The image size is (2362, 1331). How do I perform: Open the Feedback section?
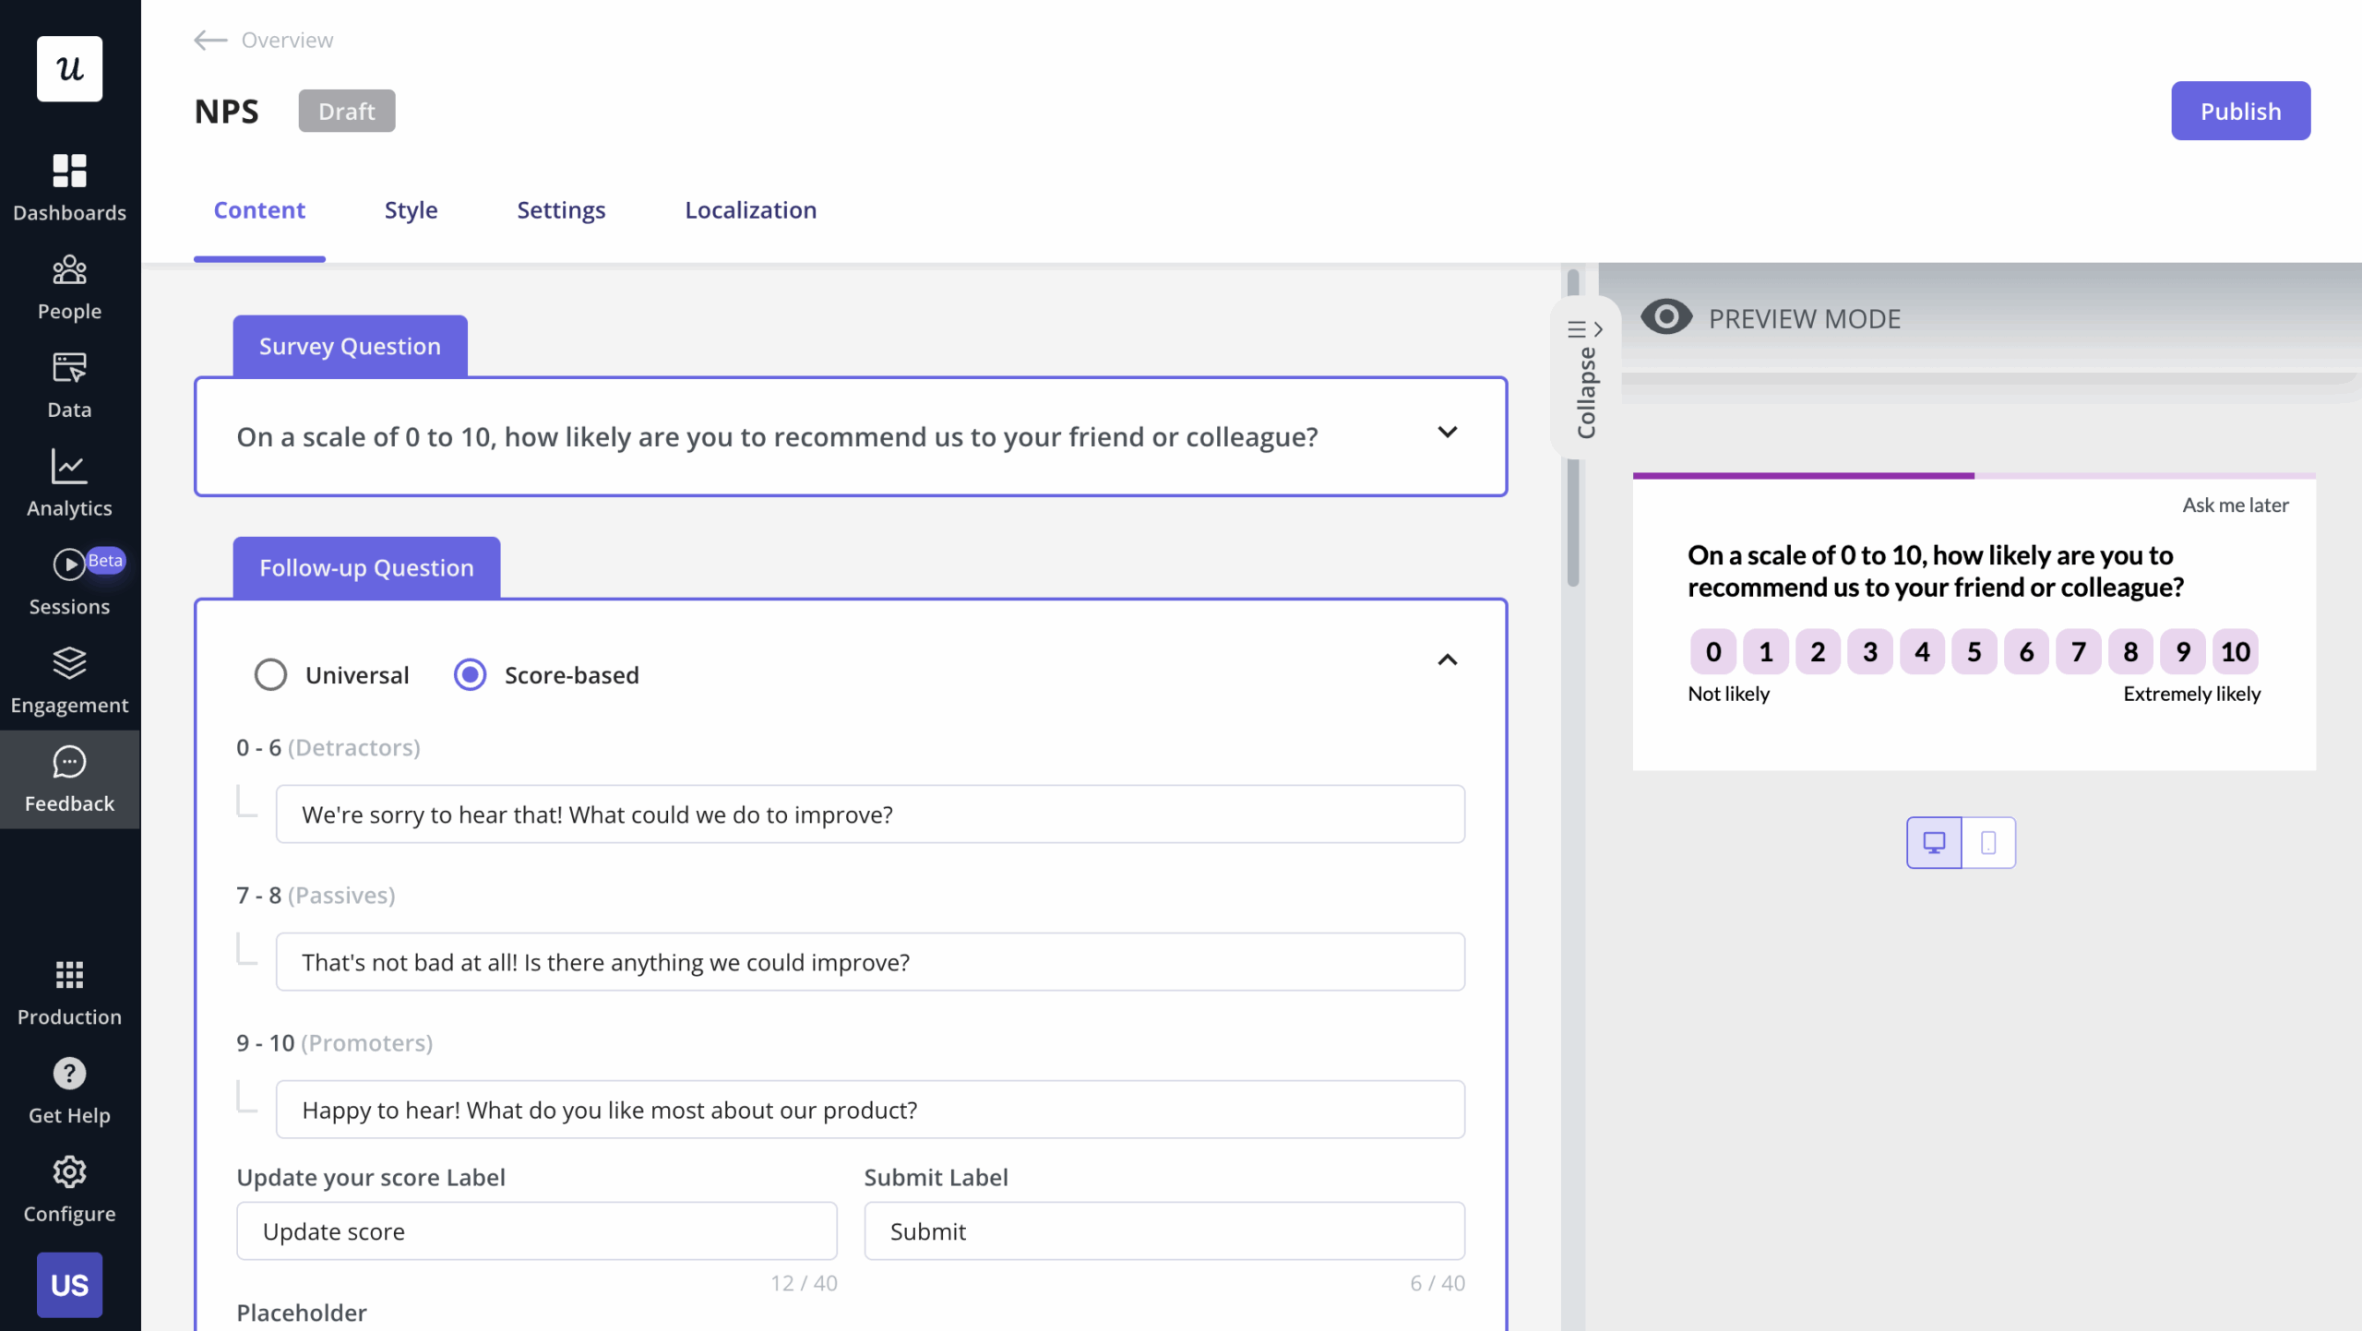point(69,779)
